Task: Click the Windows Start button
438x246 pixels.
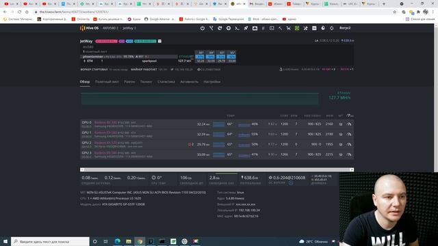Action: pos(5,241)
